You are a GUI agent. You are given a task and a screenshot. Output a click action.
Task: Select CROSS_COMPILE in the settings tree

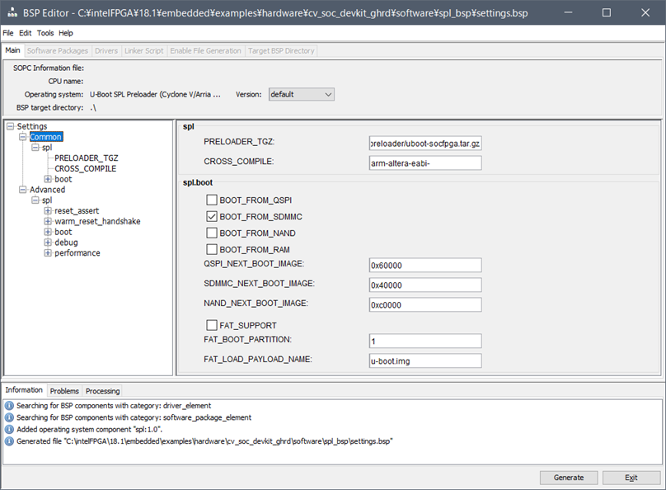[x=85, y=168]
